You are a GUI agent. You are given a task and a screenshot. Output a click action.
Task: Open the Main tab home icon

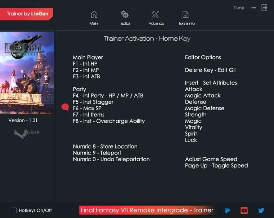coord(94,14)
